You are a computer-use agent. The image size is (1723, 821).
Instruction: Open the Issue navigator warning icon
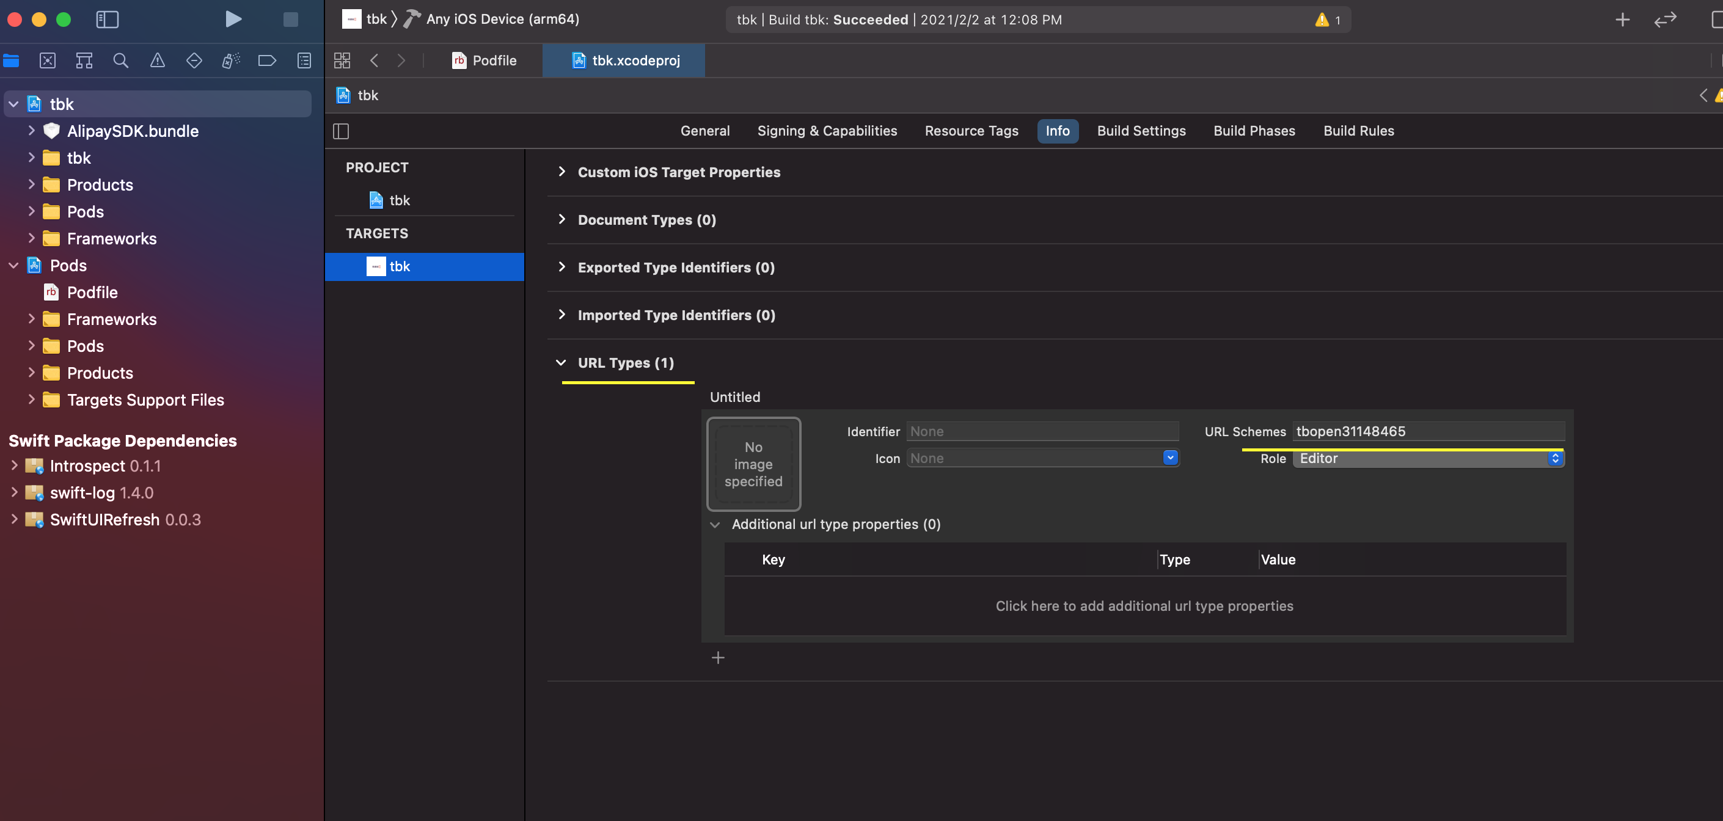click(x=157, y=61)
